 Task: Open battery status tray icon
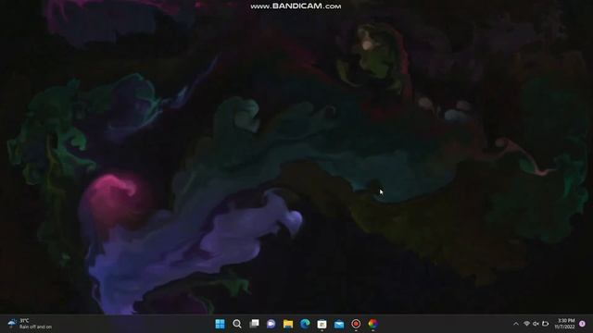point(546,324)
